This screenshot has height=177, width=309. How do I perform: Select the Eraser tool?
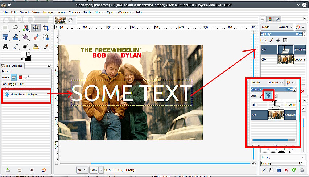point(36,37)
